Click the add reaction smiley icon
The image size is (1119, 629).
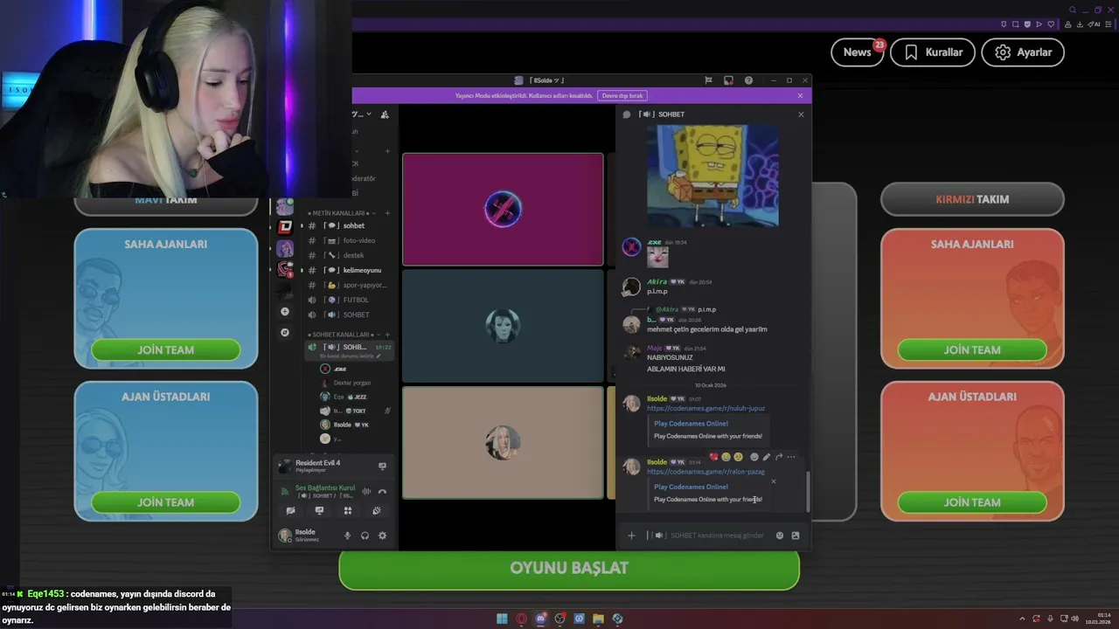click(x=754, y=457)
